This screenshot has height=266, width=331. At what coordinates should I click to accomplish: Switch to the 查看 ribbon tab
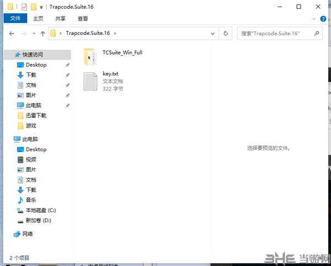click(x=83, y=19)
